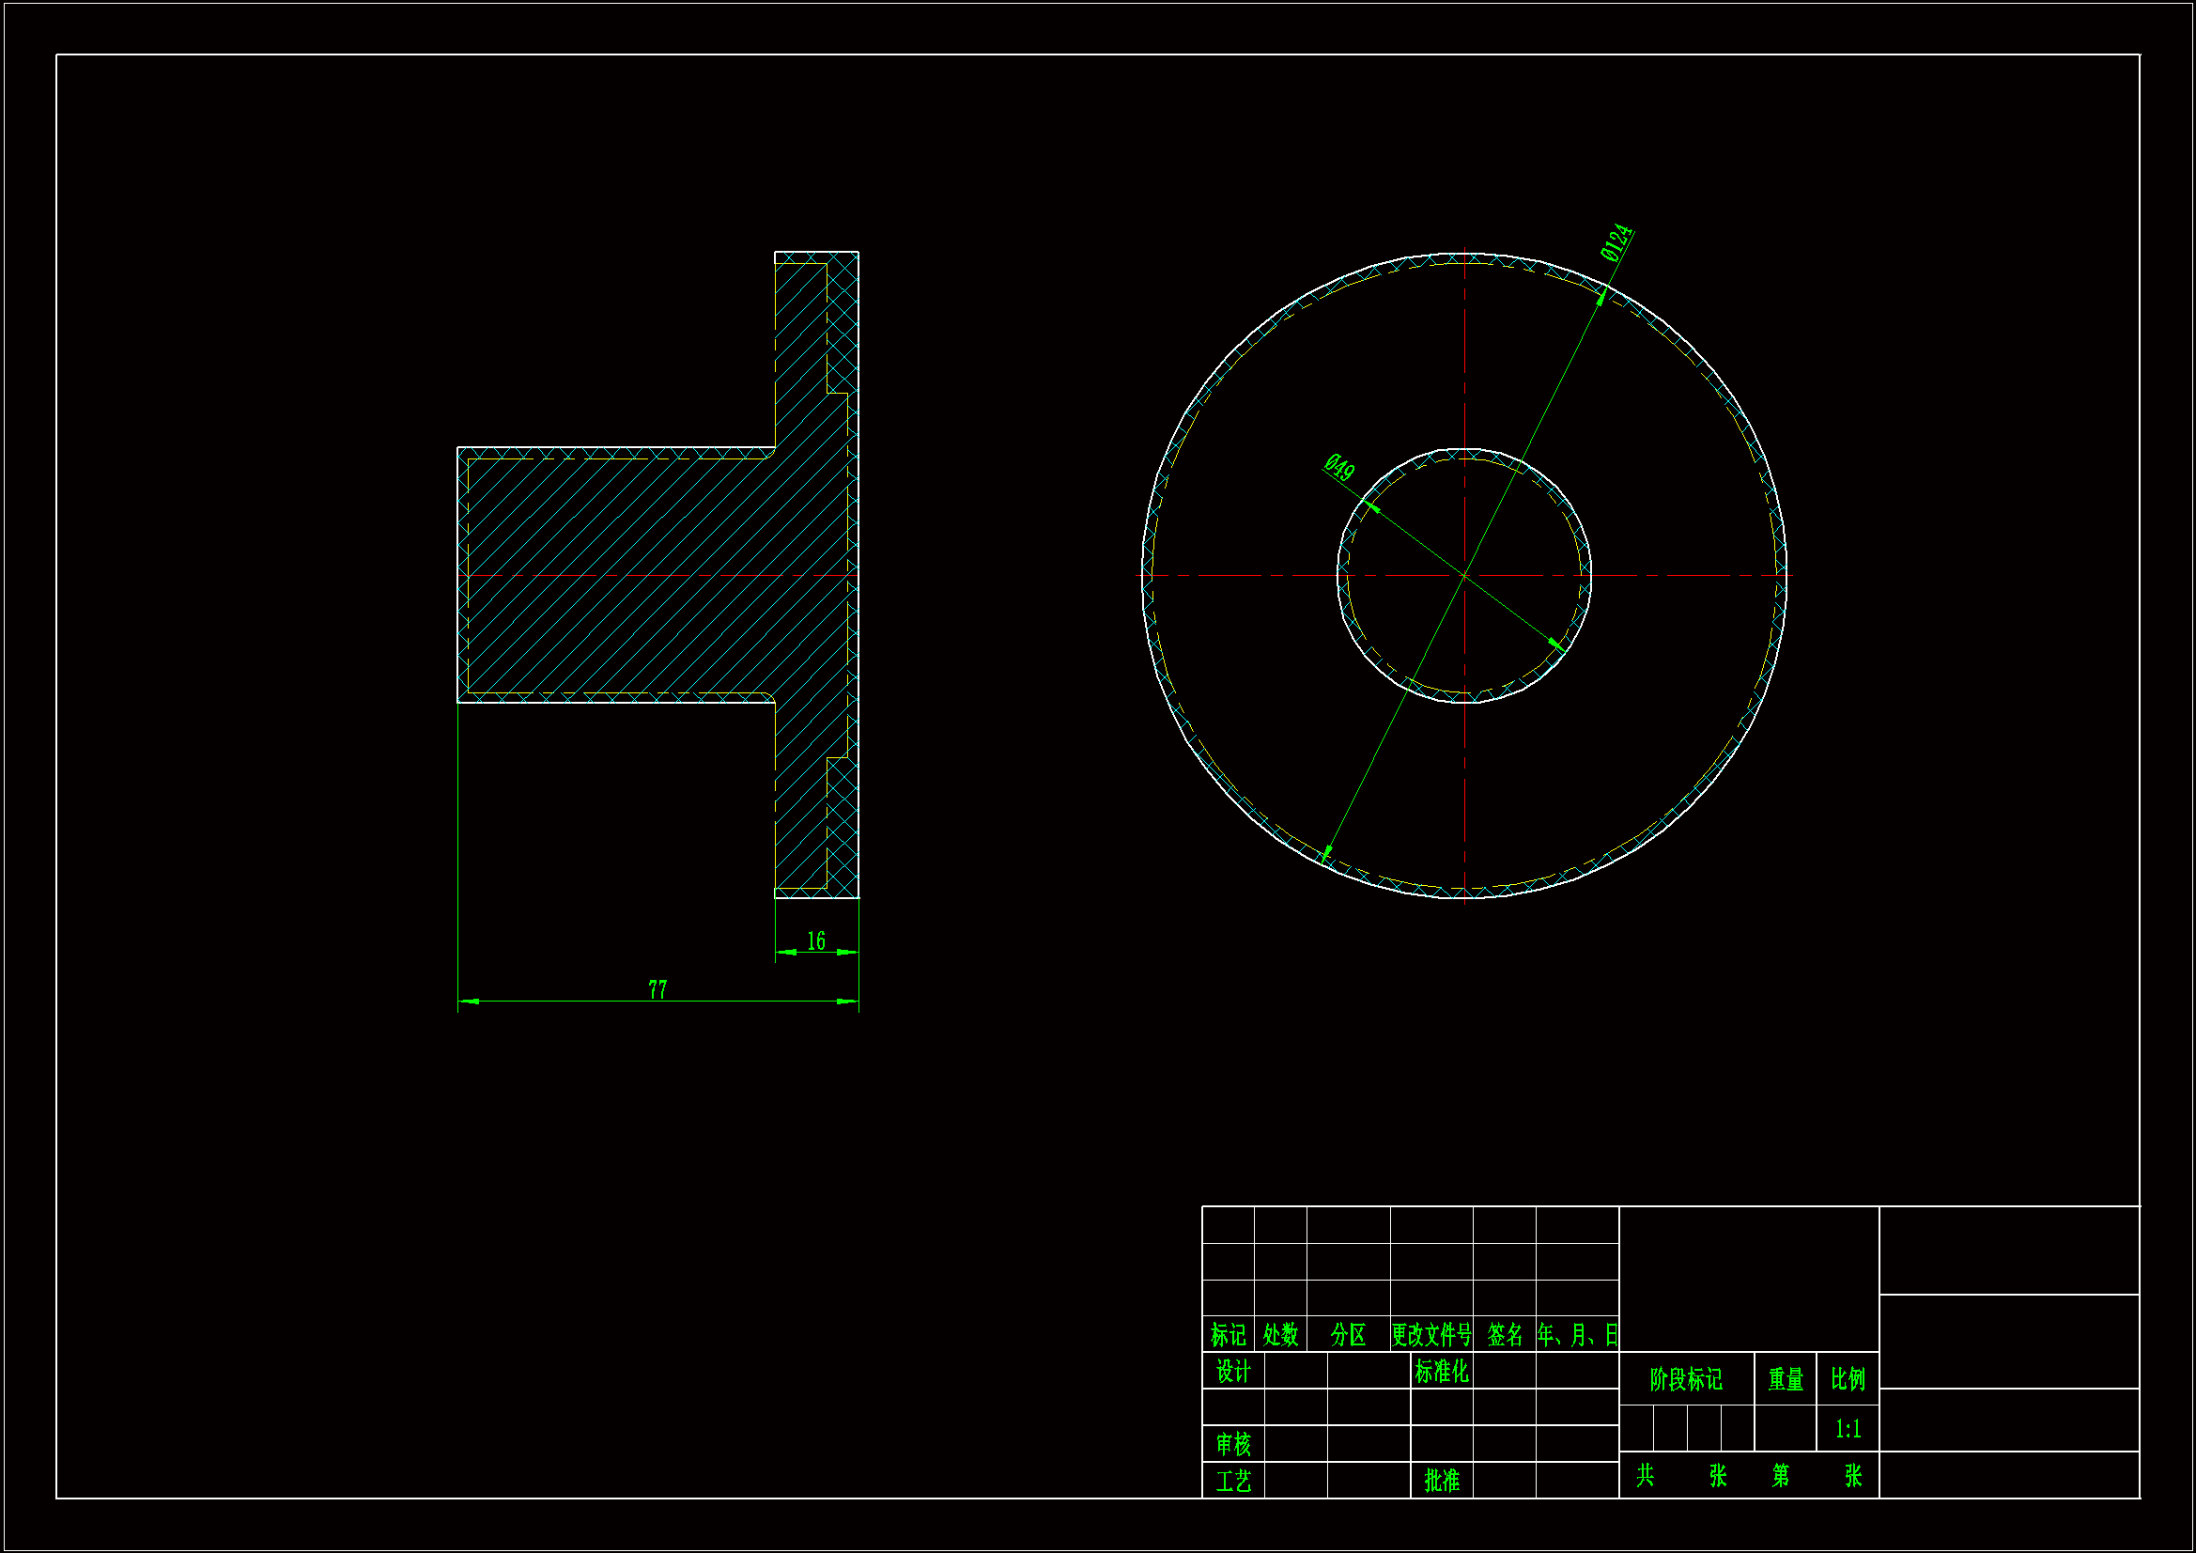Click the 处数 title block label

tap(1280, 1334)
